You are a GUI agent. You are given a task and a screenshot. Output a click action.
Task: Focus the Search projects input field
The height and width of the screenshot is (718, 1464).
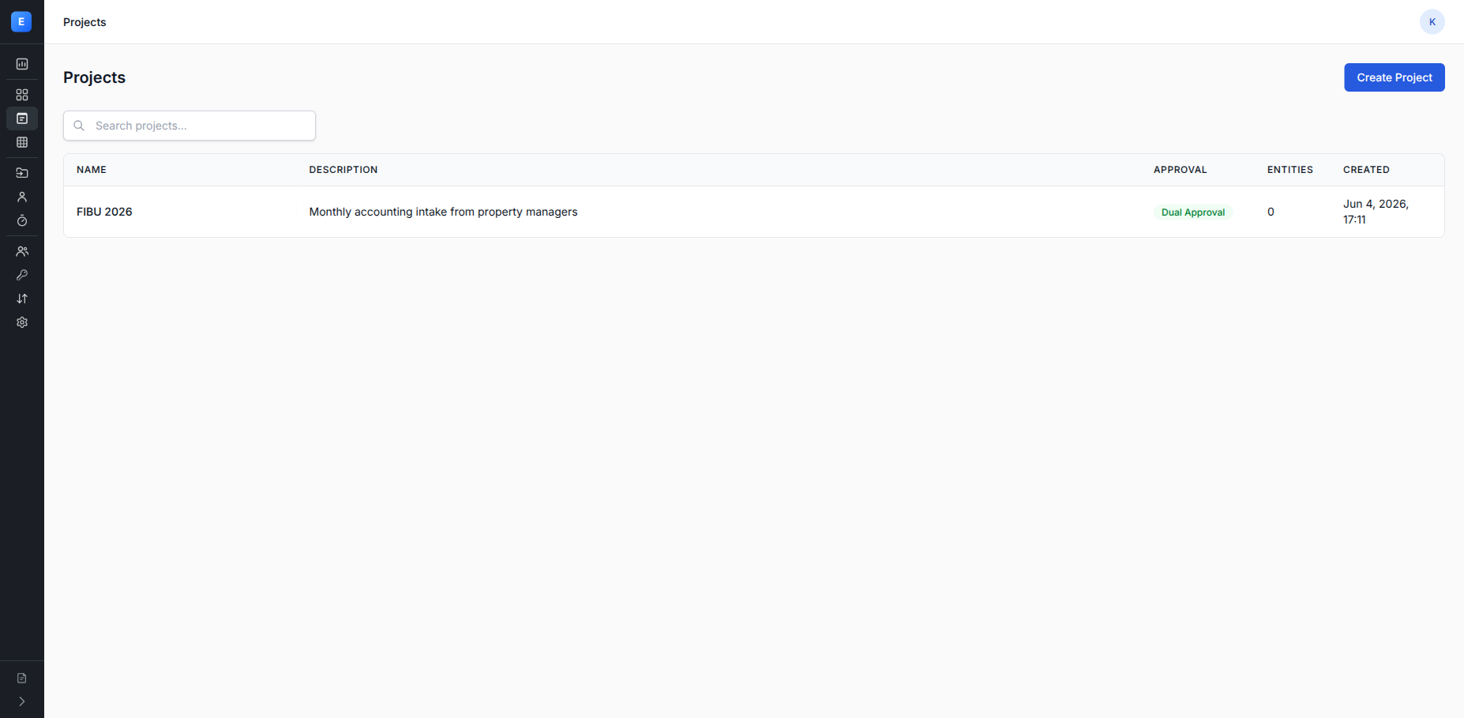point(190,126)
